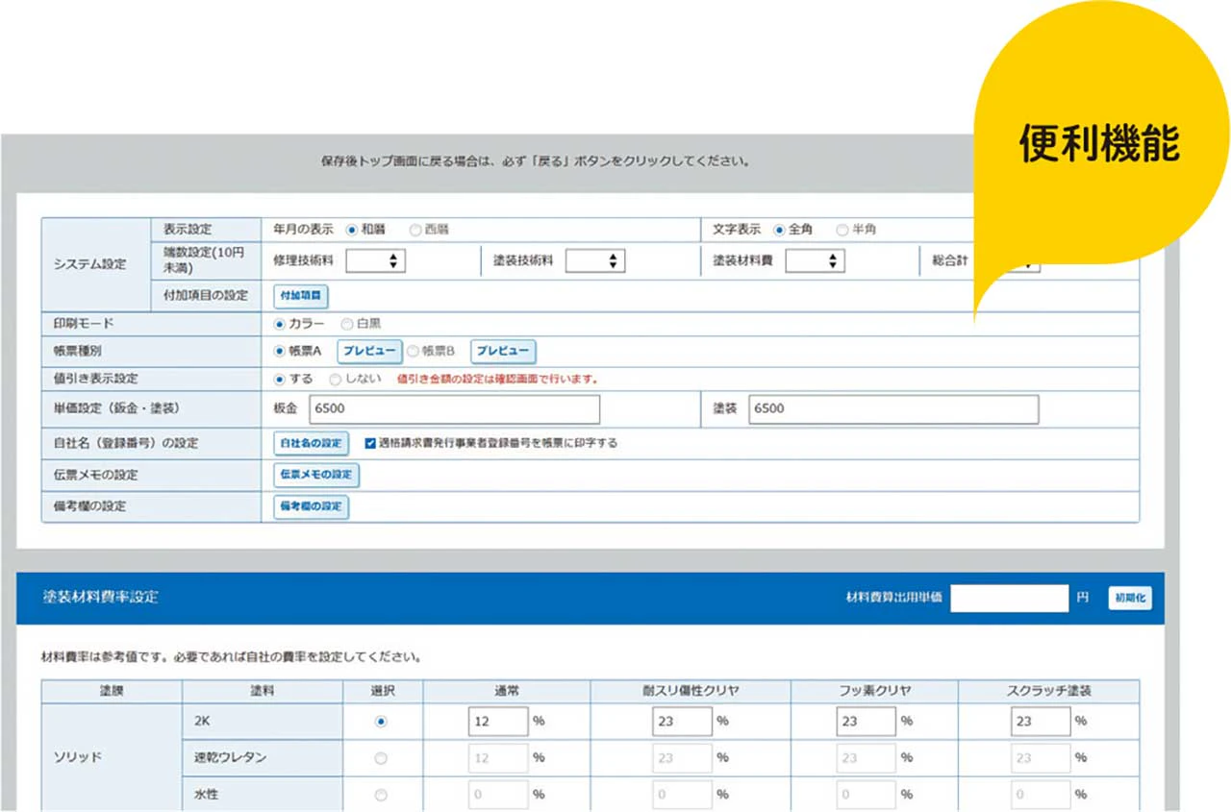
Task: Click 速乾ウレタン フッ素クリヤ rate field
Action: pos(867,758)
